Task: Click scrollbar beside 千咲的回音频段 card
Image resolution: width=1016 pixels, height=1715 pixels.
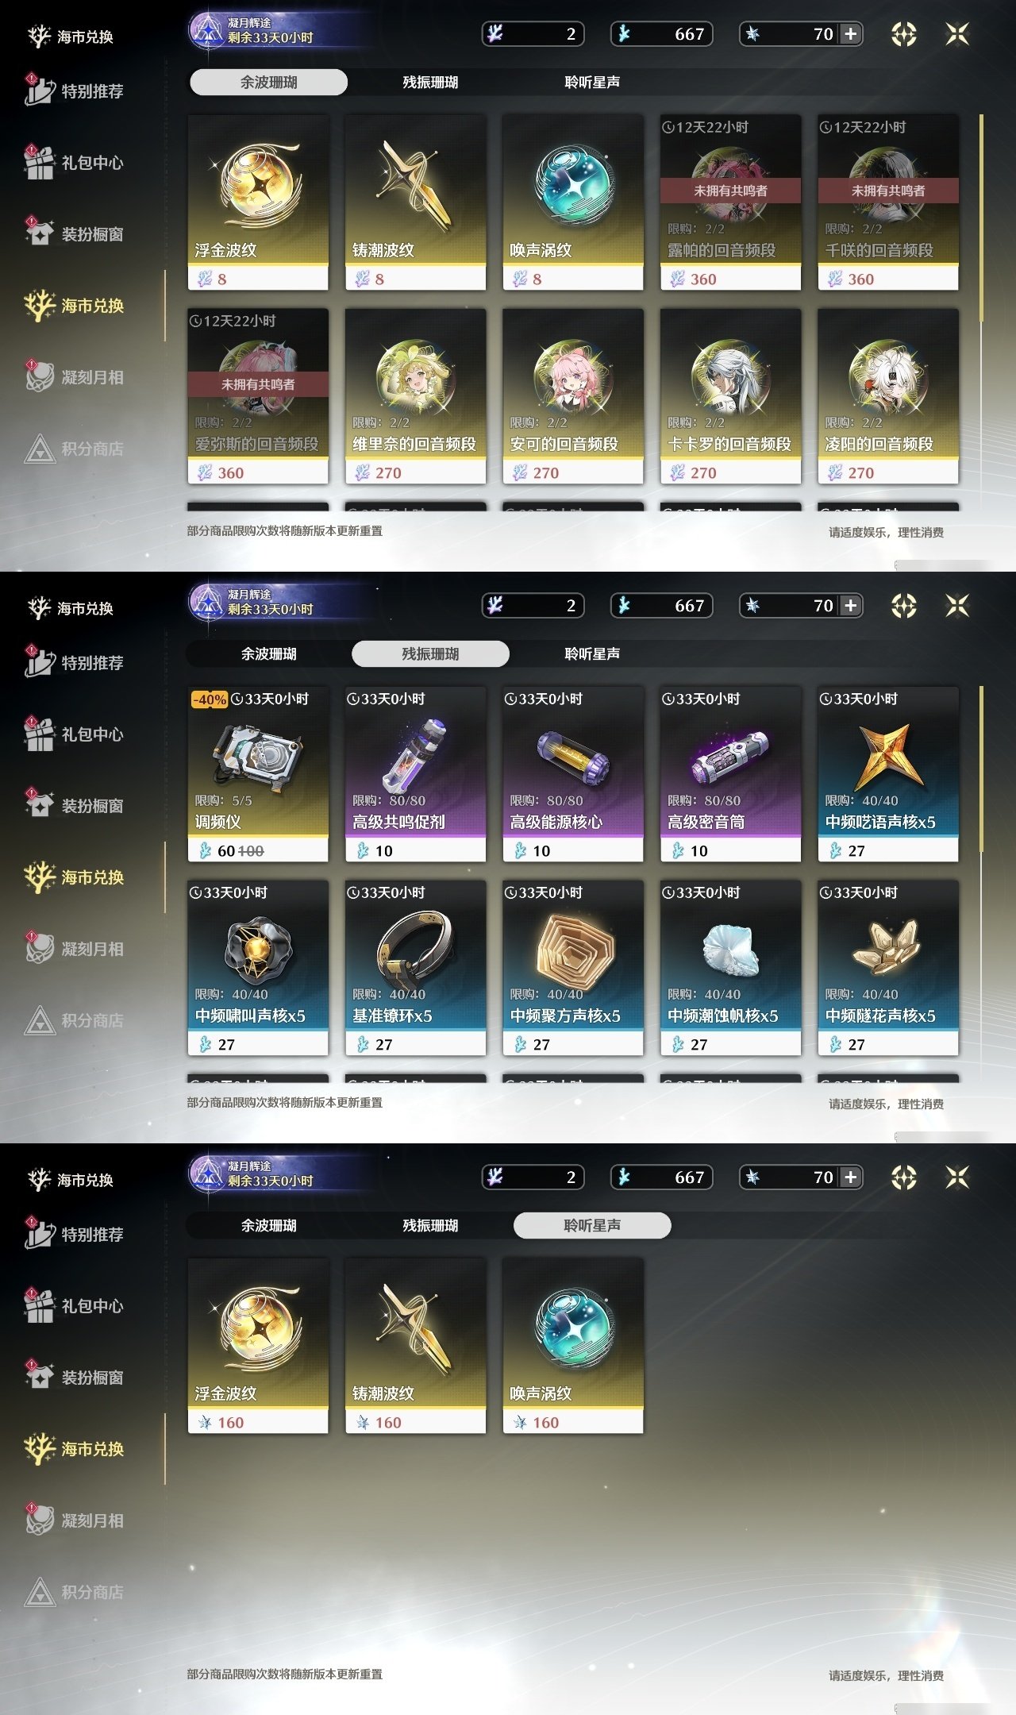Action: click(982, 218)
